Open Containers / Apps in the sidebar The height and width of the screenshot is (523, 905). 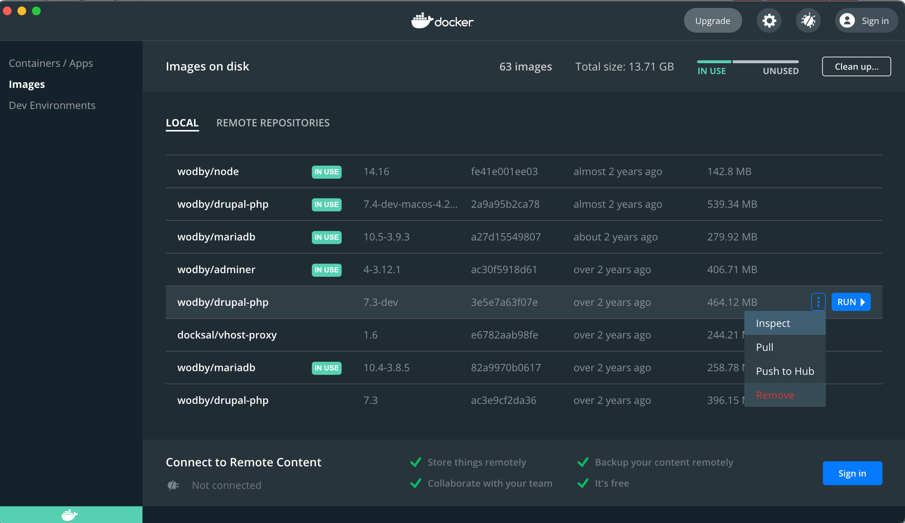[51, 63]
